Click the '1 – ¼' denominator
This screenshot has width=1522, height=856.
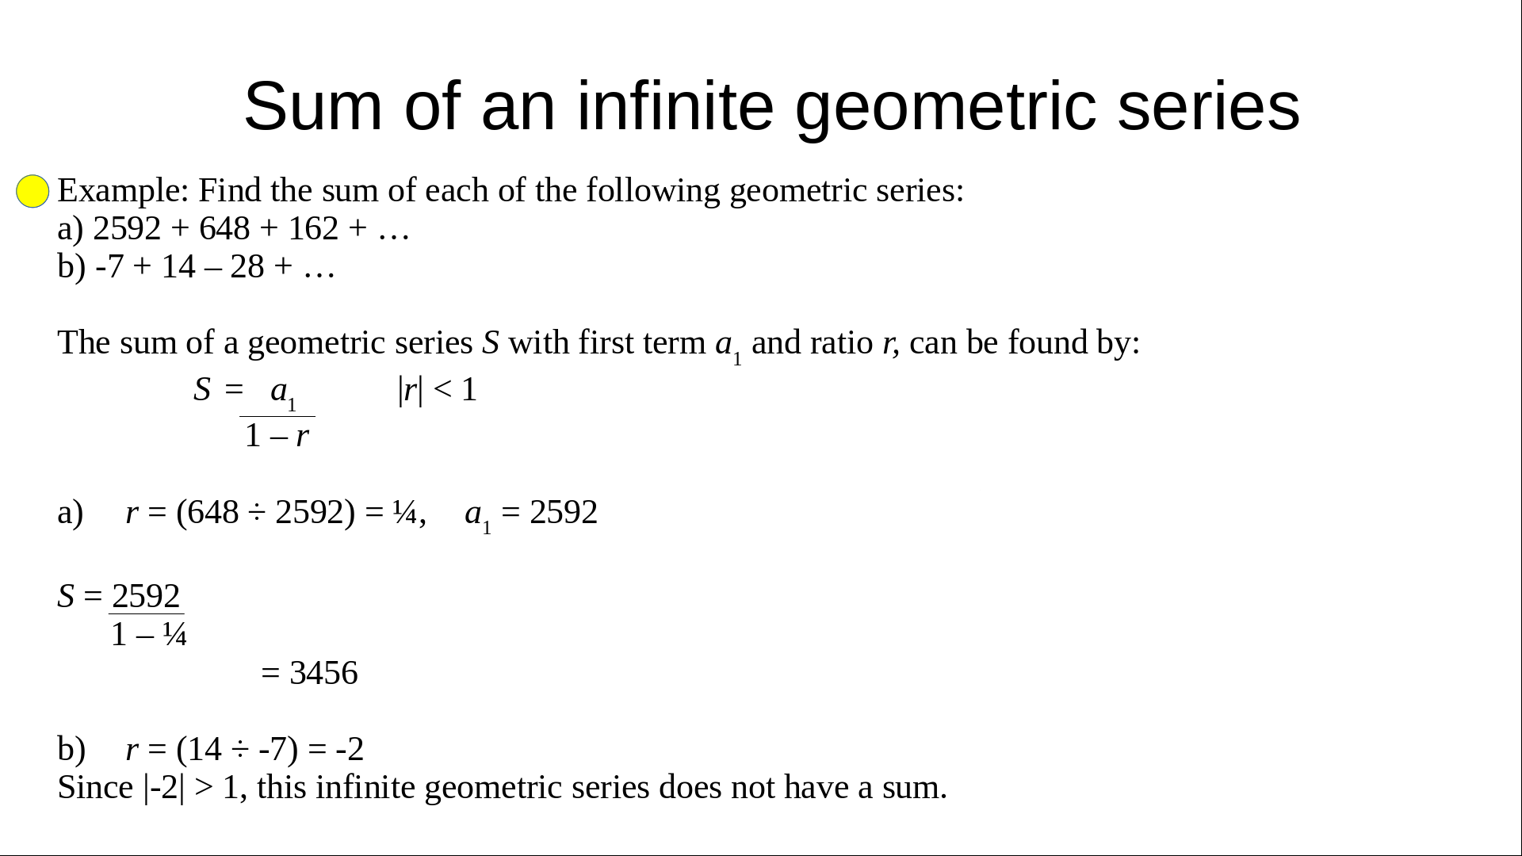[149, 635]
